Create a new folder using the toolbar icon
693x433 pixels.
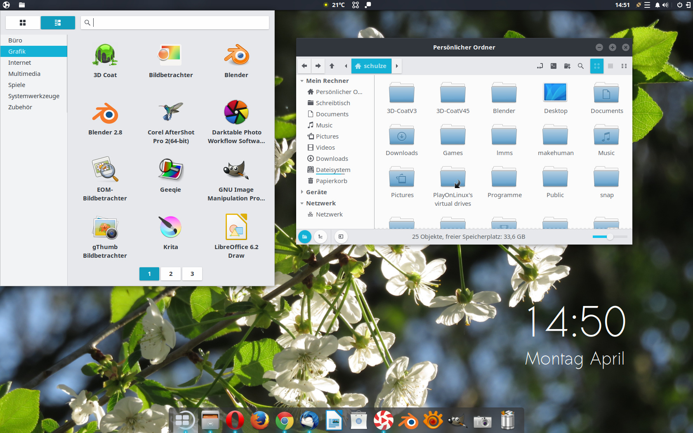(567, 66)
